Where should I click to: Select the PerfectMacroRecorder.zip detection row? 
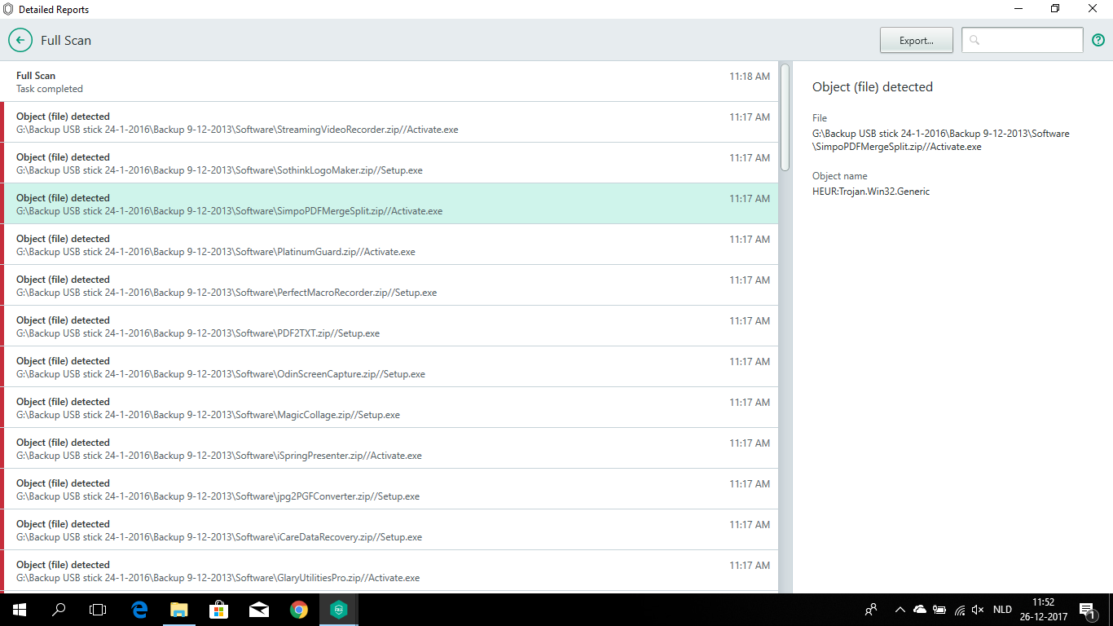(389, 285)
